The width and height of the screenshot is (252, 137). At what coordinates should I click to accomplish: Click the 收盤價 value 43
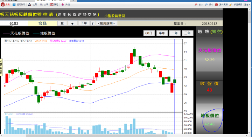click(209, 90)
